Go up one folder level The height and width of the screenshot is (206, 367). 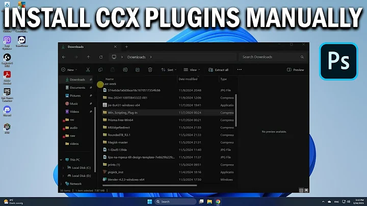tap(89, 57)
